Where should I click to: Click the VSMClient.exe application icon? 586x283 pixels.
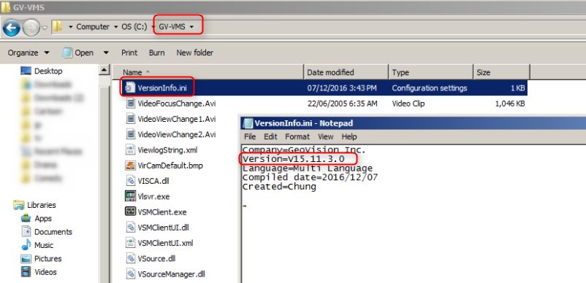[x=130, y=212]
